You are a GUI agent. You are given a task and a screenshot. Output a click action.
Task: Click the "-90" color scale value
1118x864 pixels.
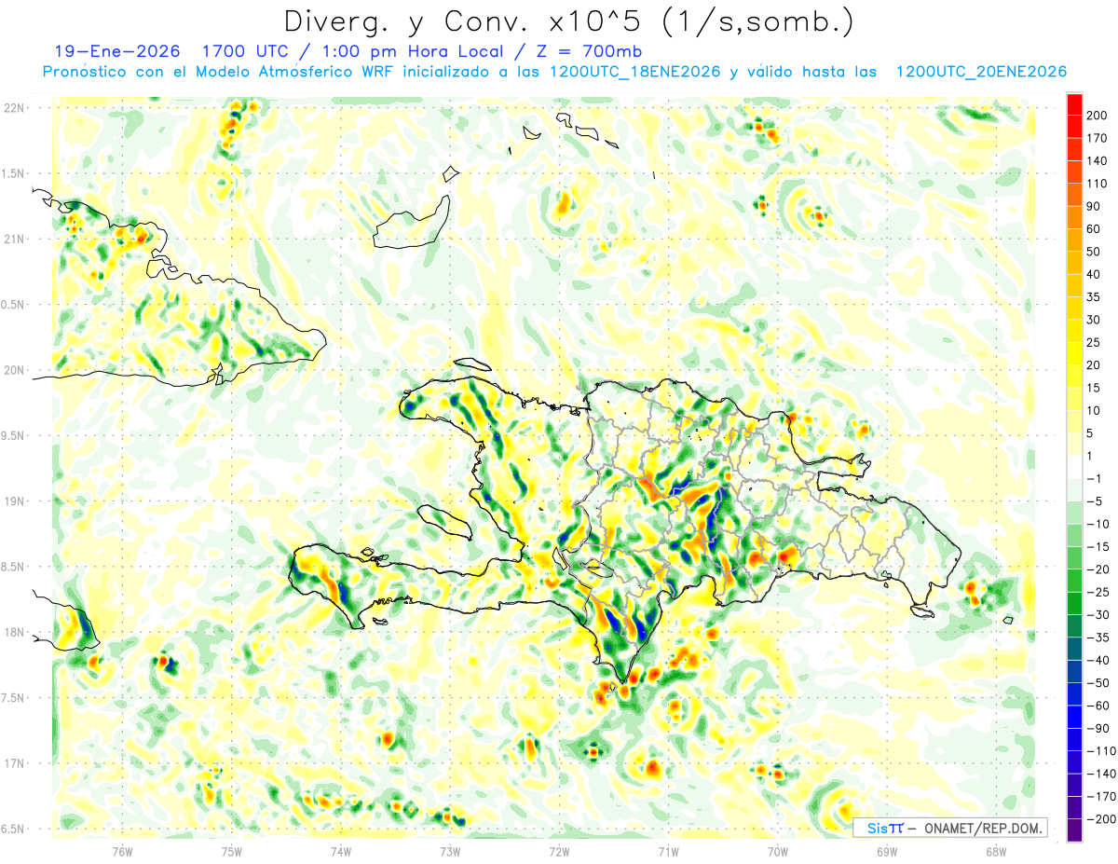tap(1097, 728)
